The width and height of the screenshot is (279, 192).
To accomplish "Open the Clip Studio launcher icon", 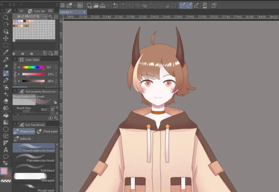I will (80, 6).
